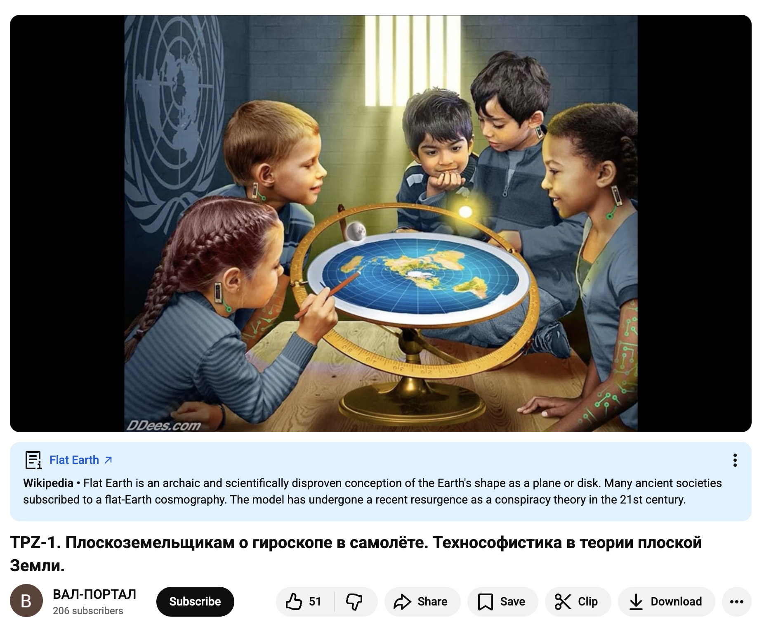This screenshot has height=629, width=764.
Task: Click the Share arrow button
Action: pos(422,601)
